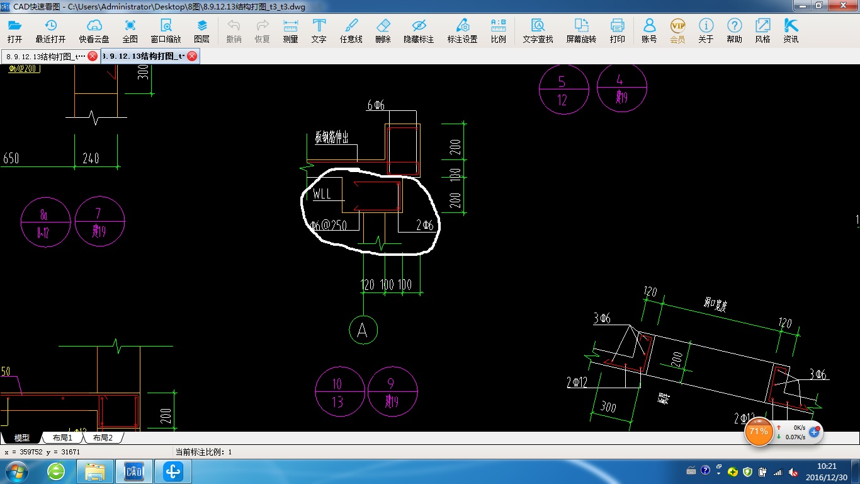Toggle 隐藏标注 hide annotations
860x484 pixels.
pos(419,31)
